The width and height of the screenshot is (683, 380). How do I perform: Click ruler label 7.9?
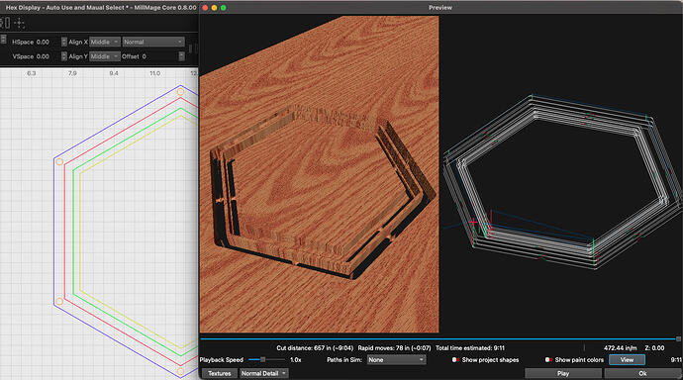[72, 73]
